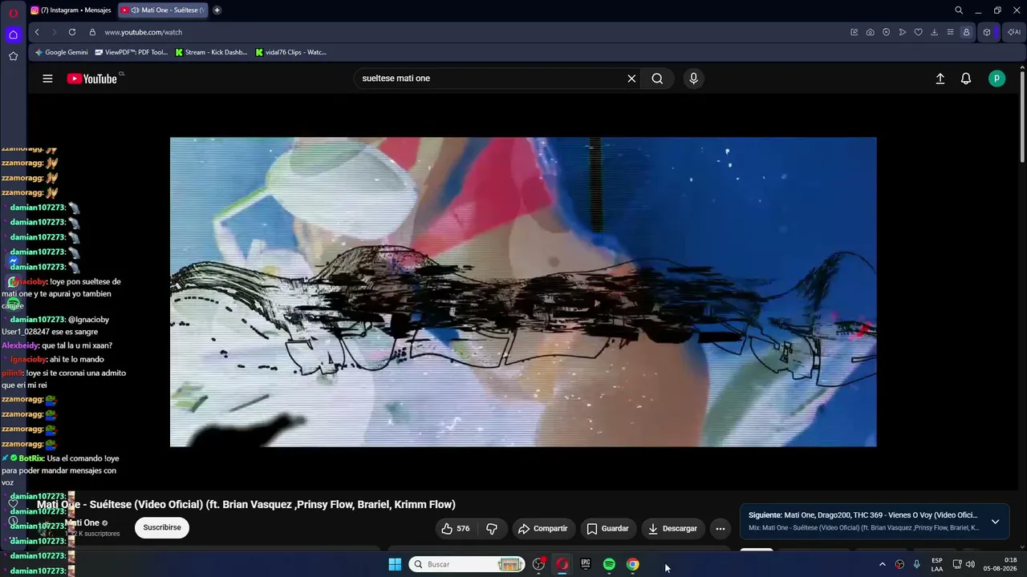This screenshot has height=577, width=1027.
Task: Open the taskbar clock and date
Action: point(1000,564)
